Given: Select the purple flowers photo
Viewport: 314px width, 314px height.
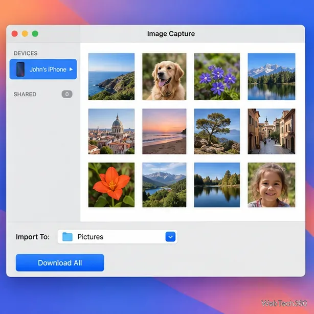Looking at the screenshot, I should point(217,77).
